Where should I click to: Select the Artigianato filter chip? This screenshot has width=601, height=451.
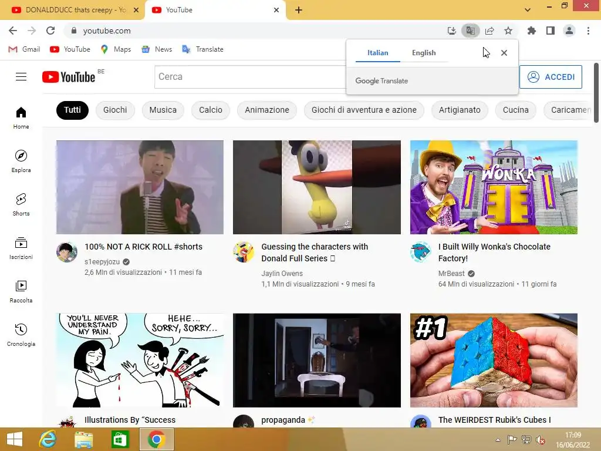460,110
